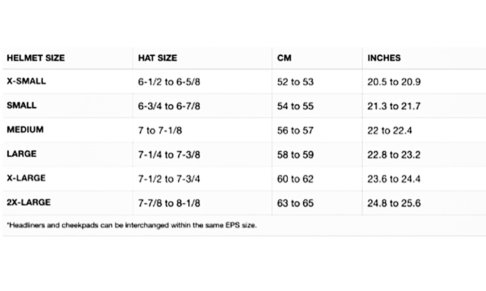Viewport: 486px width, 291px height.
Task: Click the 54 to 55 cm cell
Action: coord(295,106)
